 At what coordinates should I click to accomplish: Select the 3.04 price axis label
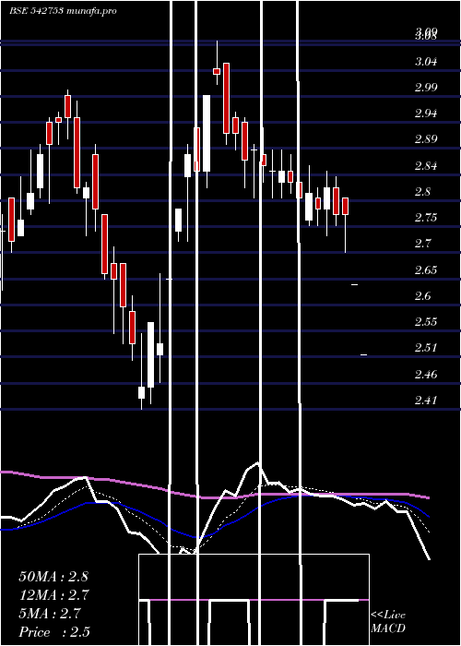[x=426, y=62]
